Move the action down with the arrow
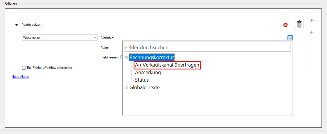The height and width of the screenshot is (134, 327). tap(311, 32)
